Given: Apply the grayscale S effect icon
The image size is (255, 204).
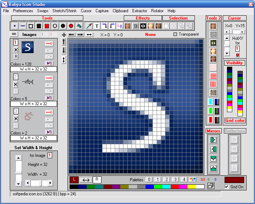Looking at the screenshot, I should [x=135, y=26].
